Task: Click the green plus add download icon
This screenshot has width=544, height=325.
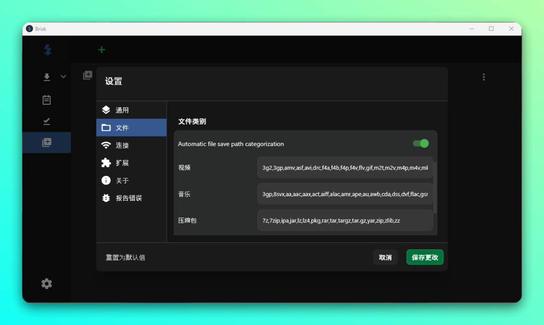Action: [101, 49]
